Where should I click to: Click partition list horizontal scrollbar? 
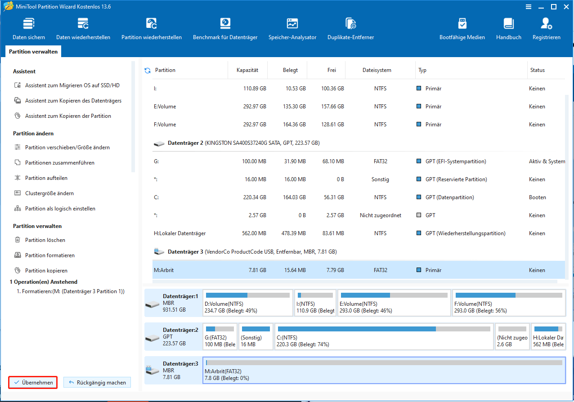pyautogui.click(x=354, y=281)
